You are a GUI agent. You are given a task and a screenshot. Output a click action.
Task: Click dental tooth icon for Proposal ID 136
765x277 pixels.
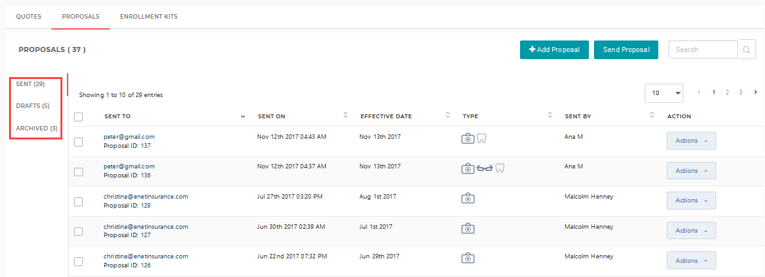coord(500,169)
